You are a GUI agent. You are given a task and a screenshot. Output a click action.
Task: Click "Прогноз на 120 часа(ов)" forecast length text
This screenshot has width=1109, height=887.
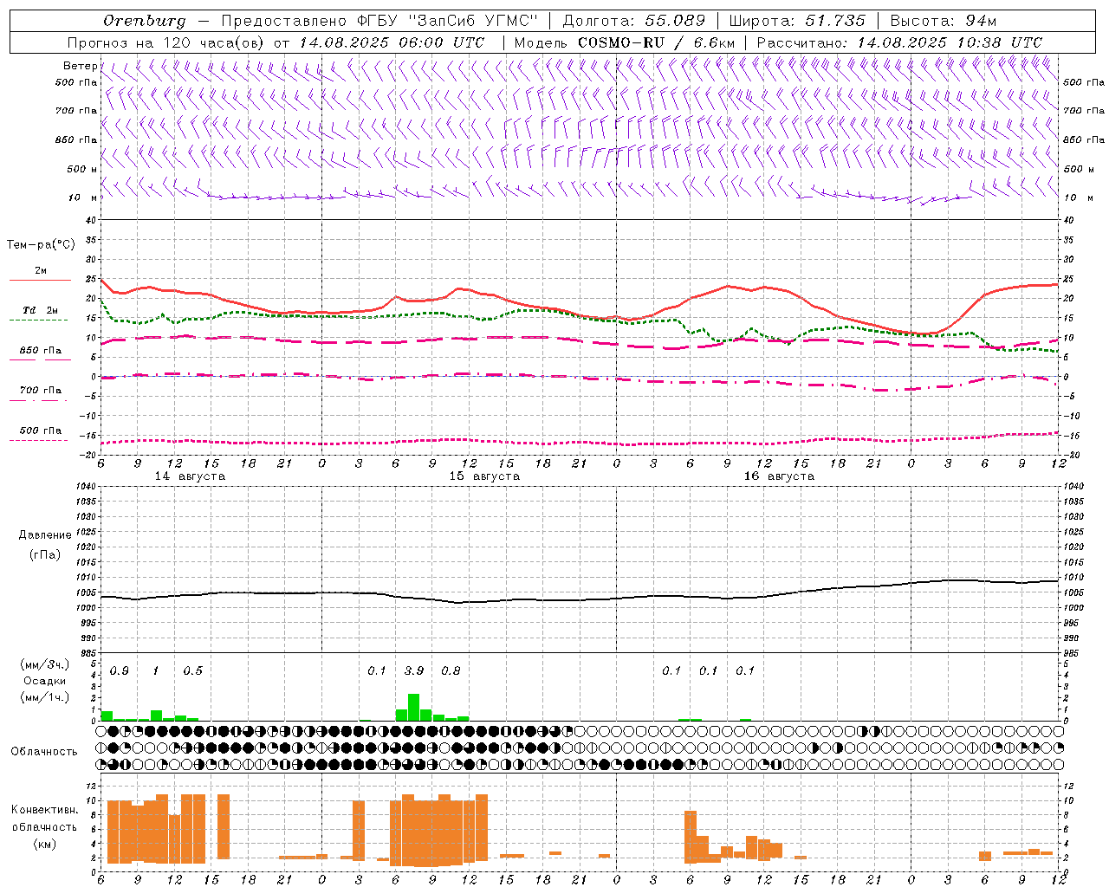(x=166, y=42)
